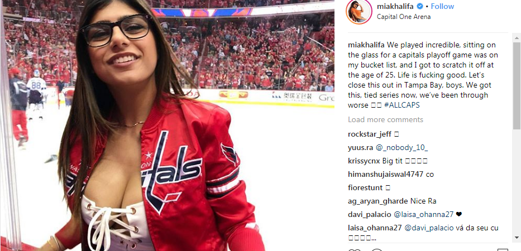Screen dimensions: 521x251
Task: Open the comment bubble icon
Action: pos(377,249)
